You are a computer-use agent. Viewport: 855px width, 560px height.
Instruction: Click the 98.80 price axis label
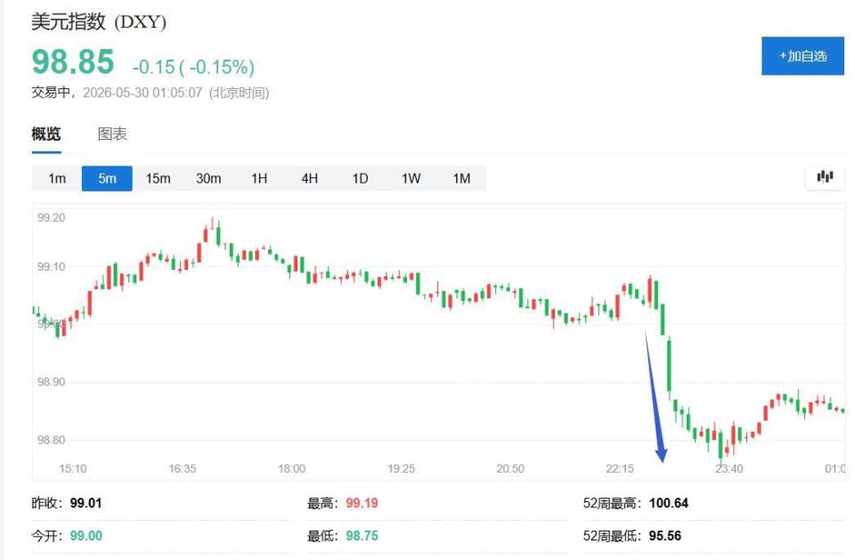coord(52,440)
